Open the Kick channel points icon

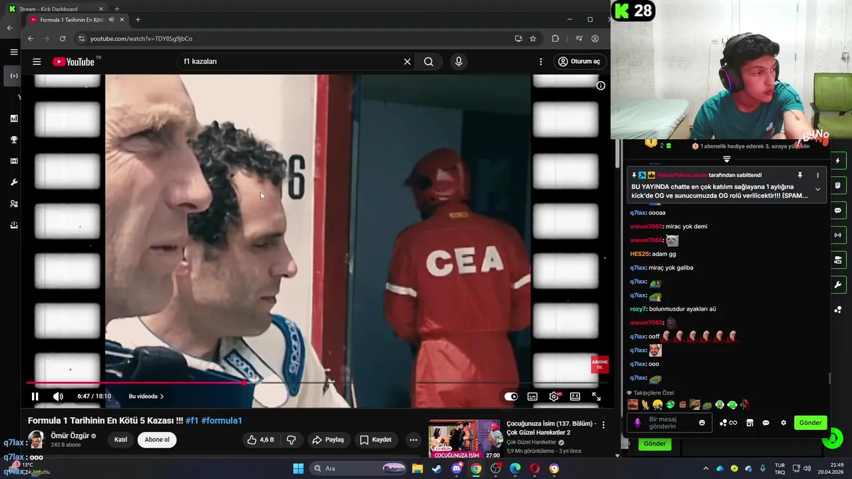(728, 423)
